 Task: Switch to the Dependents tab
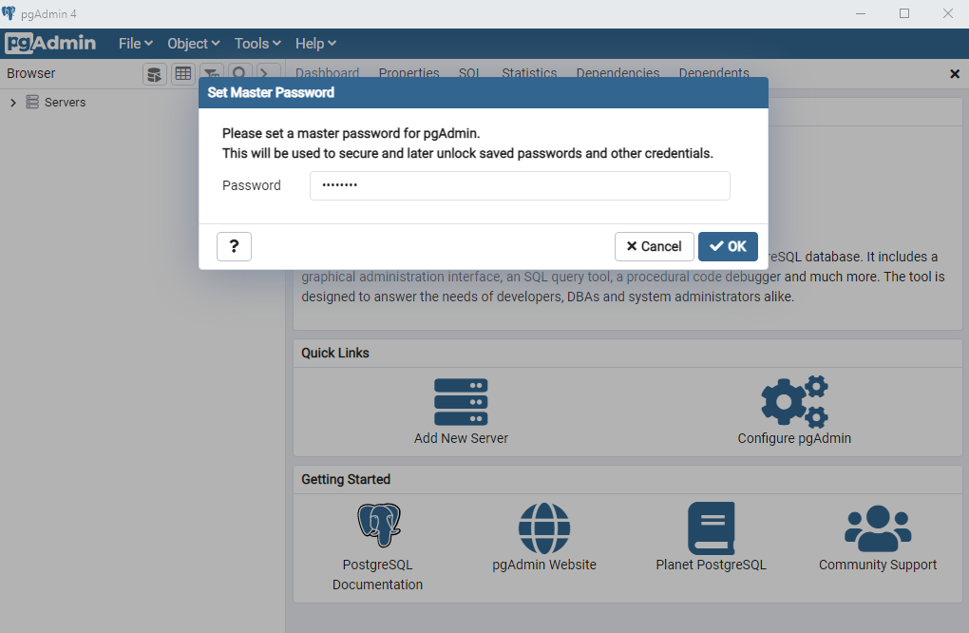pyautogui.click(x=713, y=73)
